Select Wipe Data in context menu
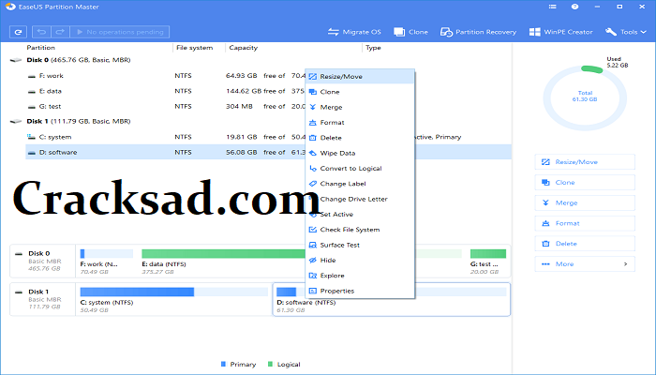 click(360, 153)
